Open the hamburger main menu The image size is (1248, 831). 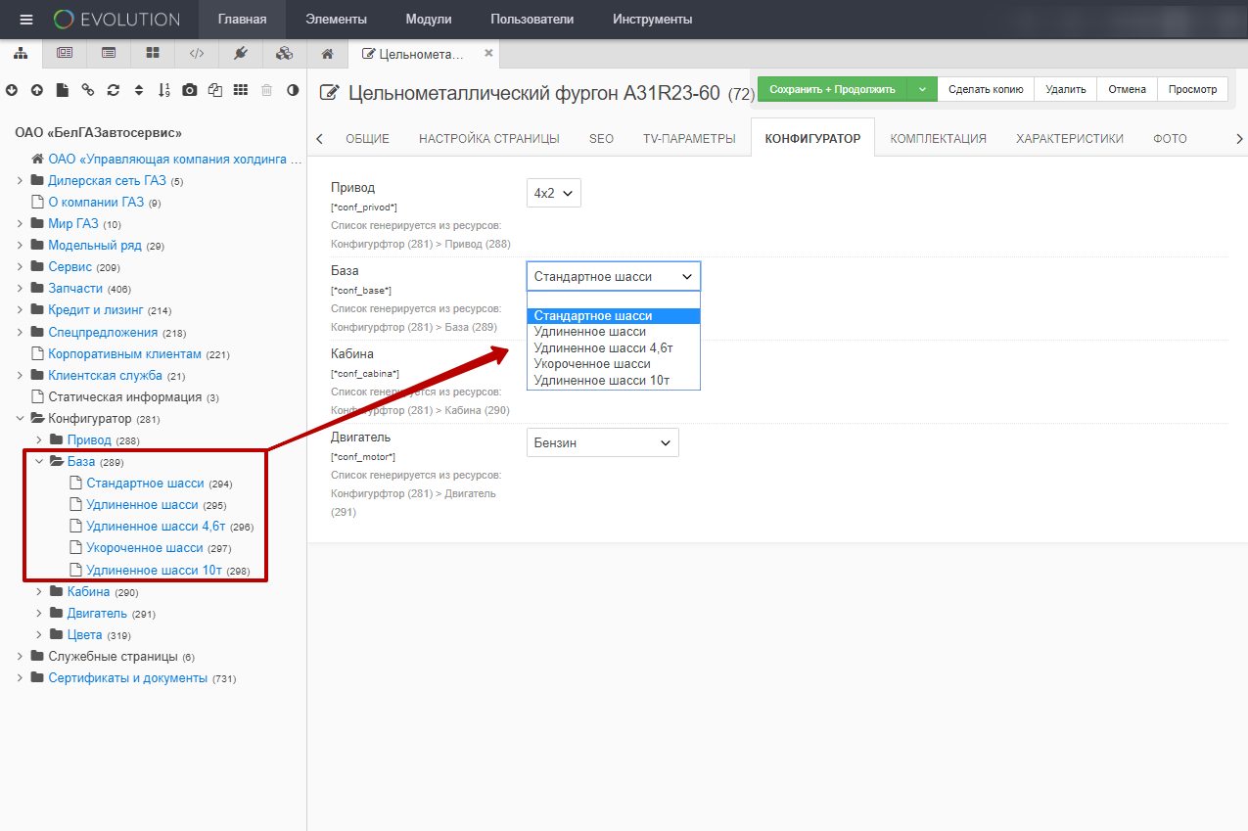point(26,20)
